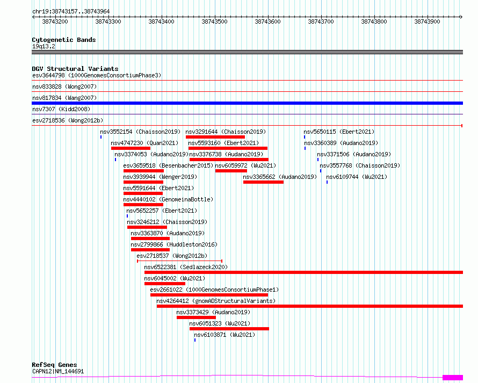Select nsv2799866 (Huddleston2016) variant label
The image size is (478, 383).
[174, 244]
